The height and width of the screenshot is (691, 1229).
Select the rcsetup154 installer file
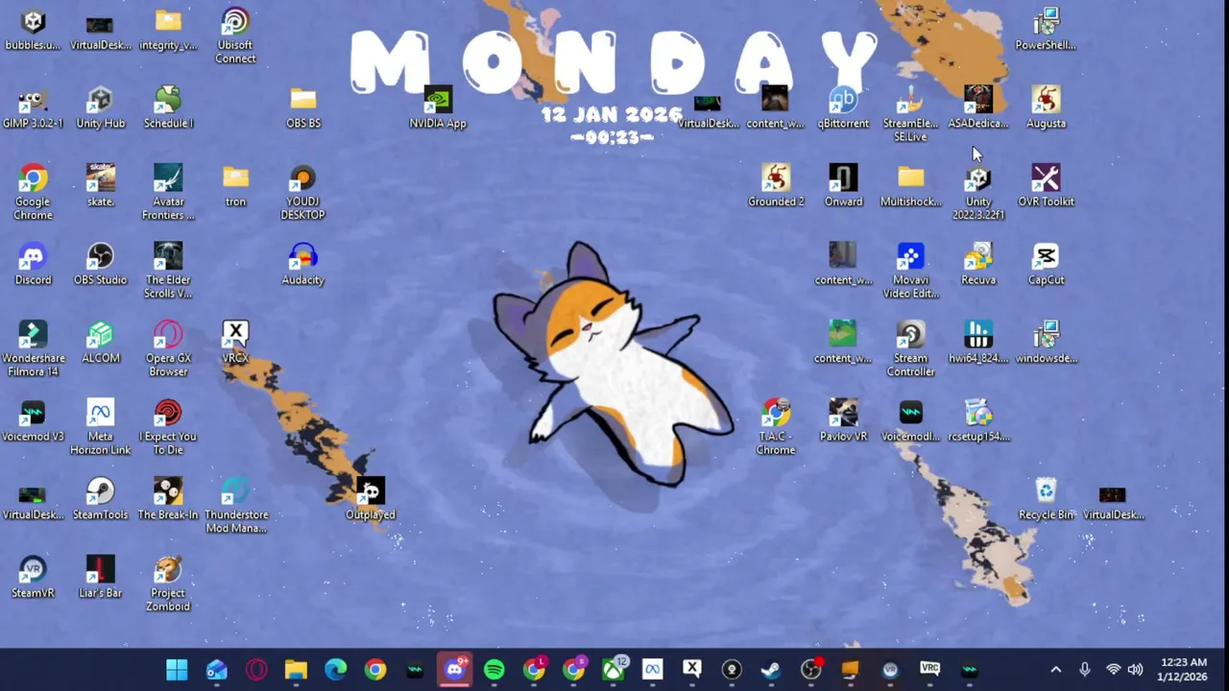978,420
